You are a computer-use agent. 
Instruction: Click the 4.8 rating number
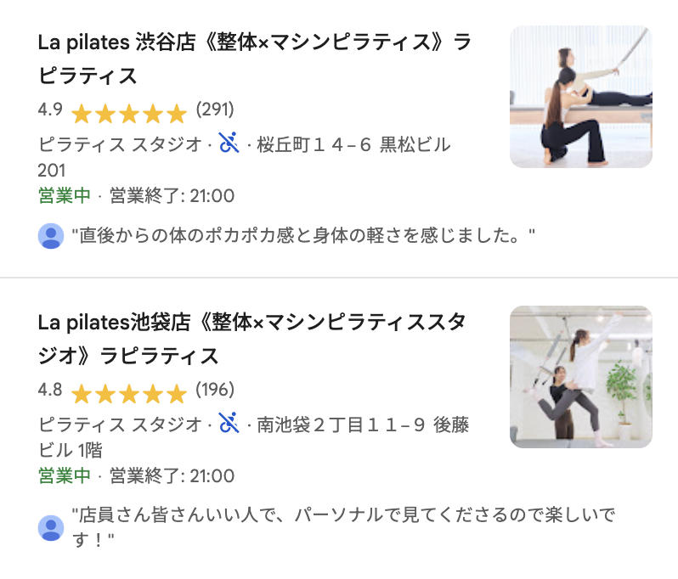[x=50, y=390]
